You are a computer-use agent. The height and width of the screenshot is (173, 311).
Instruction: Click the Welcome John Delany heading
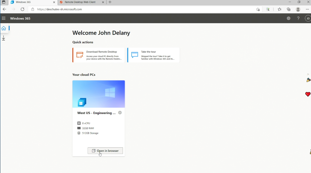pos(101,33)
